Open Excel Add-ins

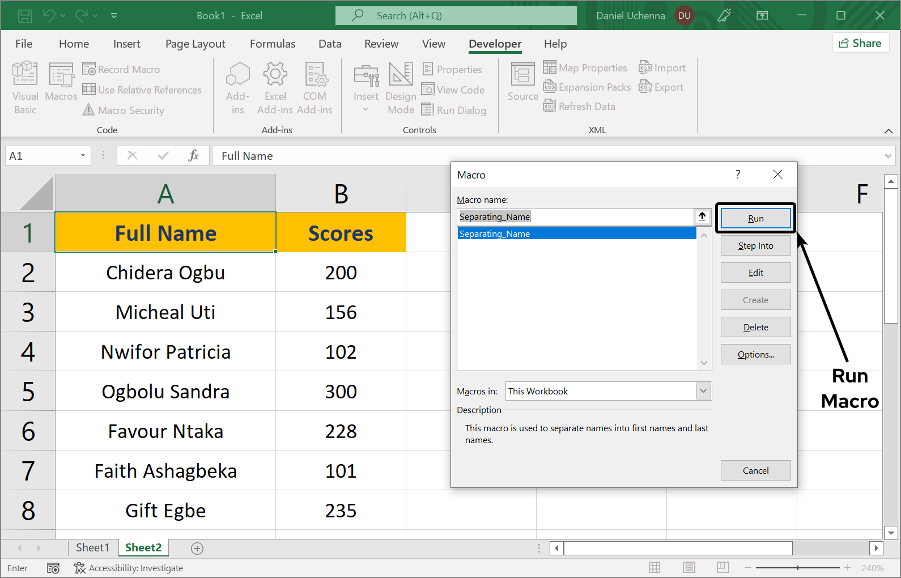coord(275,87)
